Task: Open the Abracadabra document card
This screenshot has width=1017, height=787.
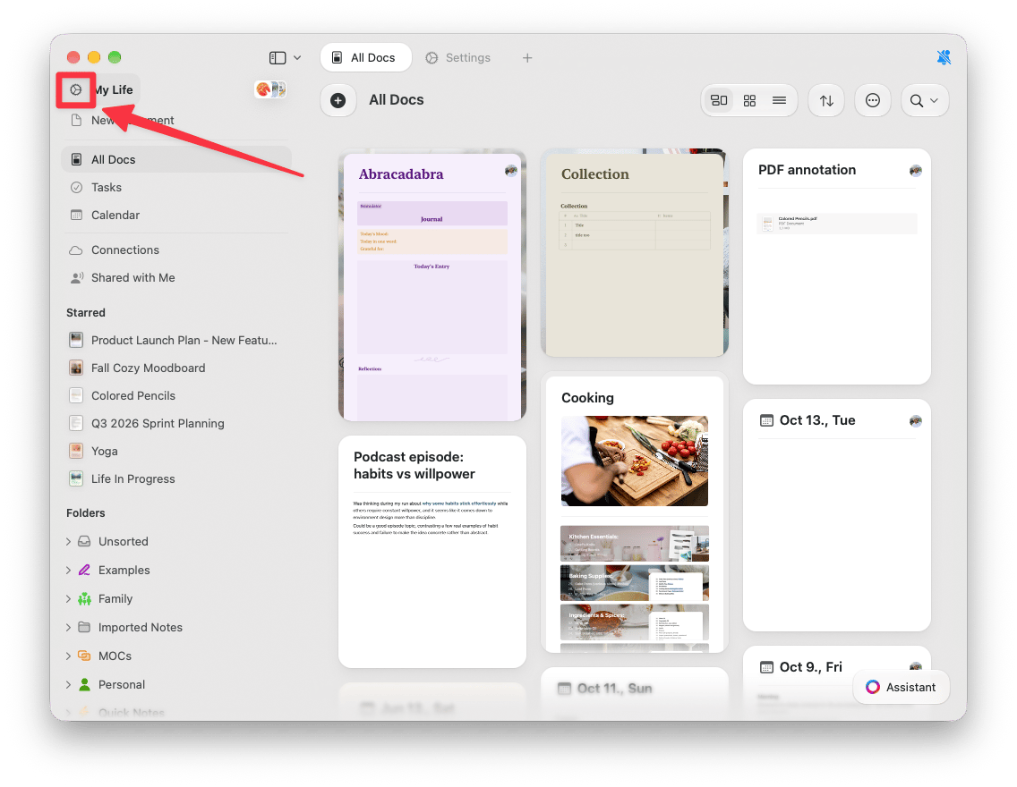Action: (432, 285)
